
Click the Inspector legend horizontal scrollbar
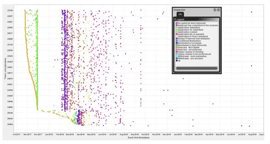click(197, 68)
